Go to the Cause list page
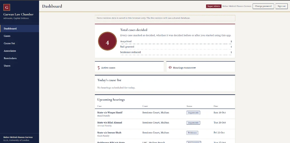 20,43
